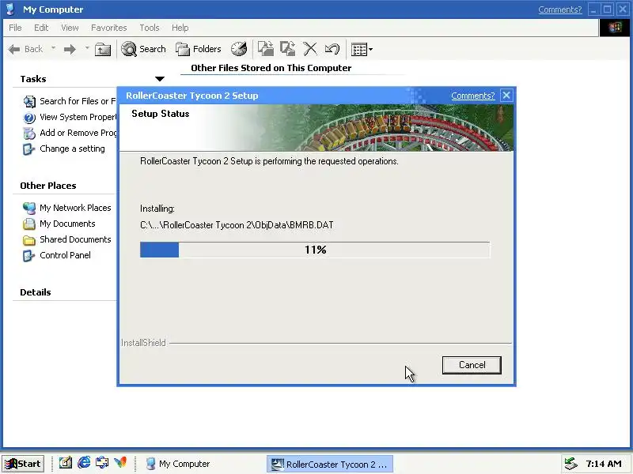The height and width of the screenshot is (474, 633).
Task: Open My Documents from Other Places
Action: pos(67,224)
